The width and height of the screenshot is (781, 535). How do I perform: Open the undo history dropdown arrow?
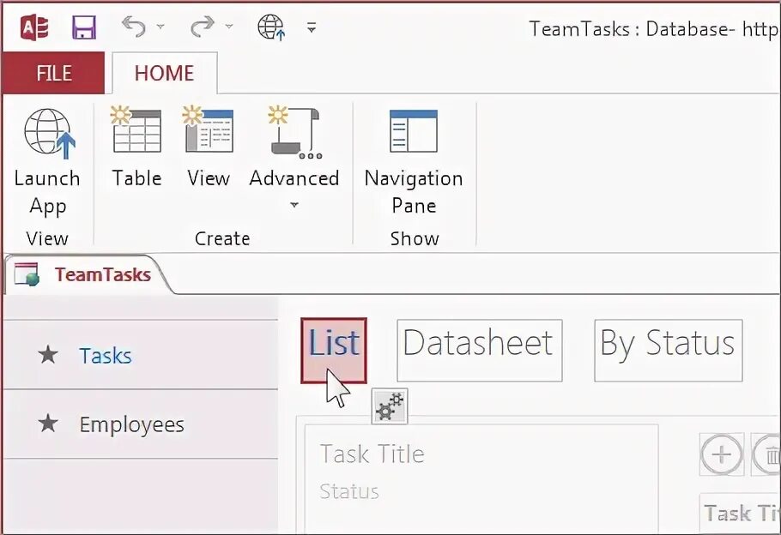[x=160, y=27]
